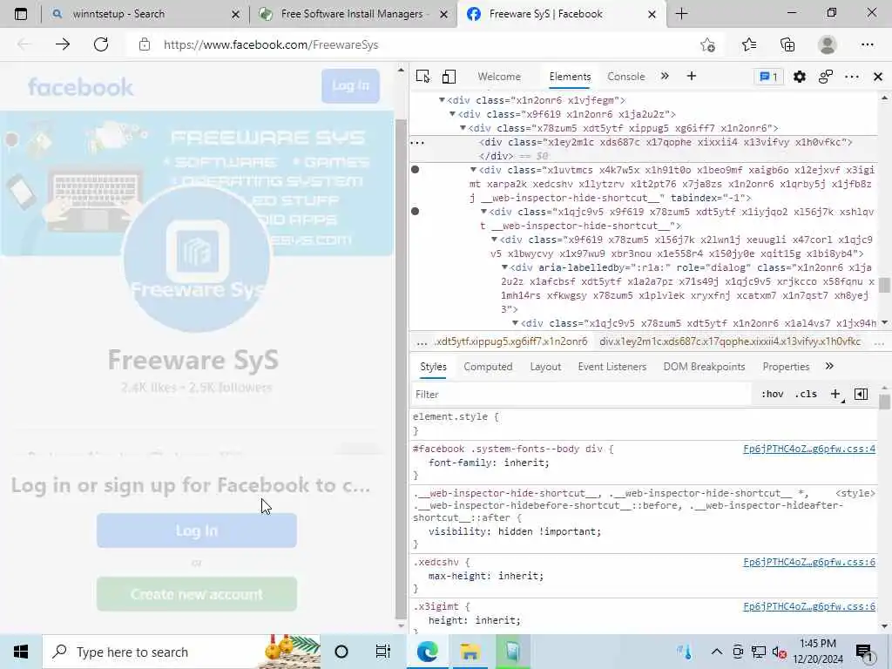The image size is (892, 669).
Task: Activate the inspect element picker tool
Action: click(x=422, y=77)
